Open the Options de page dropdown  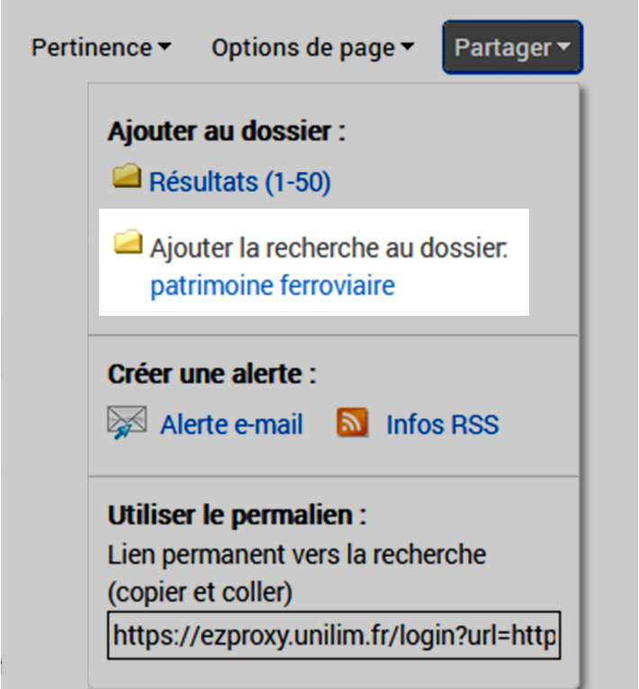pos(312,48)
